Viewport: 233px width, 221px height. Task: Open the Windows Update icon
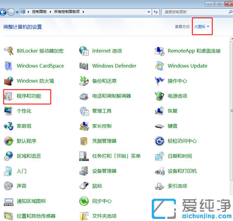[159, 66]
